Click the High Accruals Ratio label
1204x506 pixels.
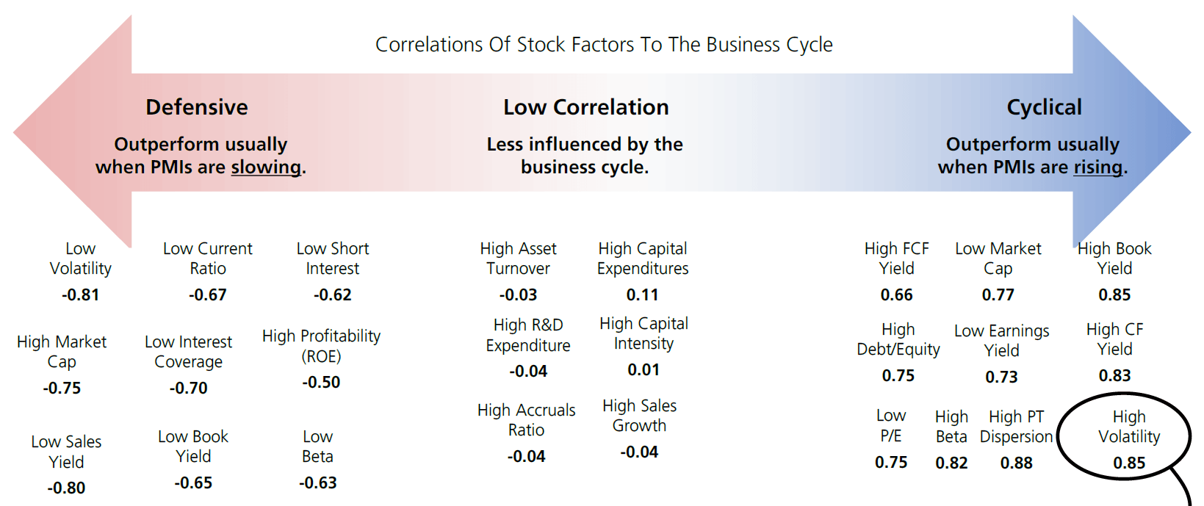pos(527,420)
